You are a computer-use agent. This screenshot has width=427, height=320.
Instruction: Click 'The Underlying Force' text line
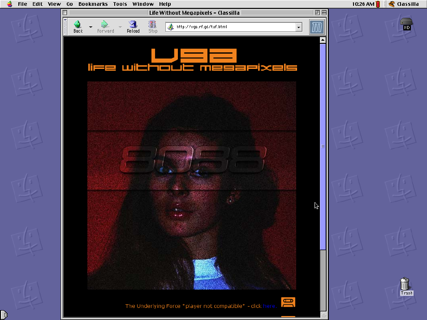tap(201, 306)
